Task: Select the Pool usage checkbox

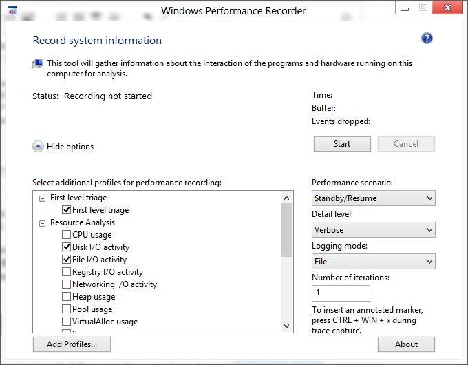Action: (x=66, y=309)
